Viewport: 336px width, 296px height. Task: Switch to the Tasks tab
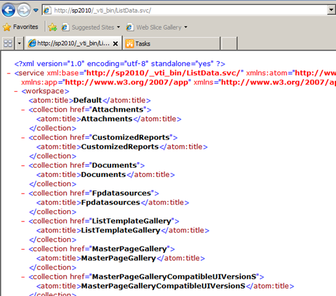[x=172, y=44]
